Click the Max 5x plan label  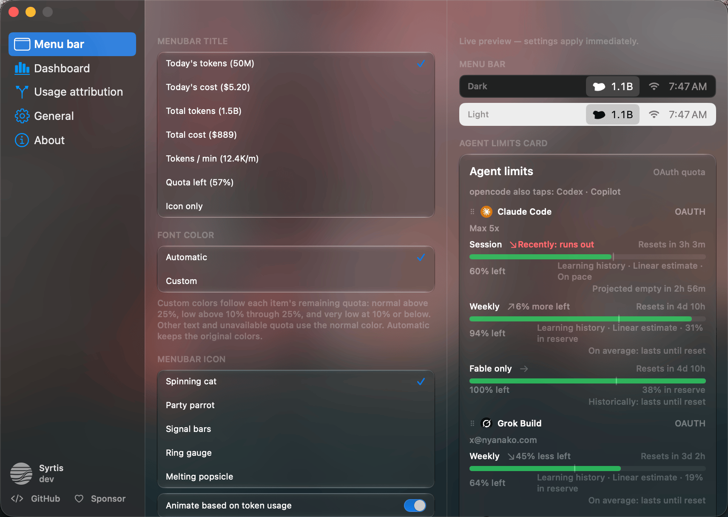point(484,228)
